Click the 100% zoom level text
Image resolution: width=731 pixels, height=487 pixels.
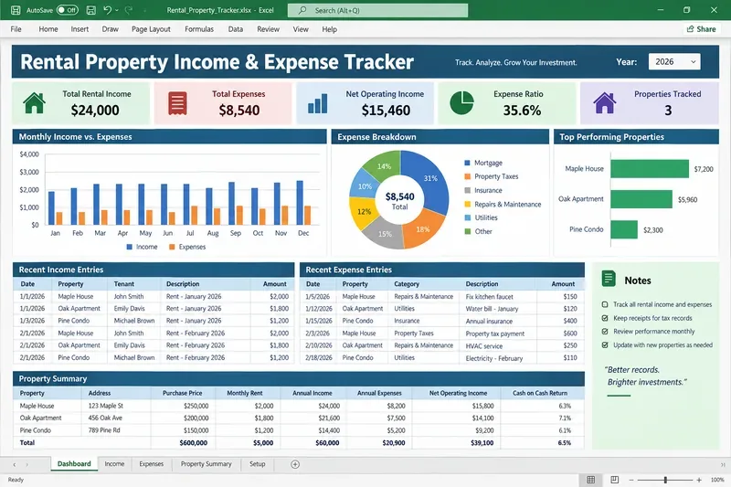[x=717, y=480]
